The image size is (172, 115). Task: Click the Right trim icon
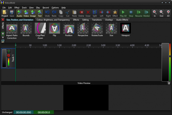(x=108, y=13)
